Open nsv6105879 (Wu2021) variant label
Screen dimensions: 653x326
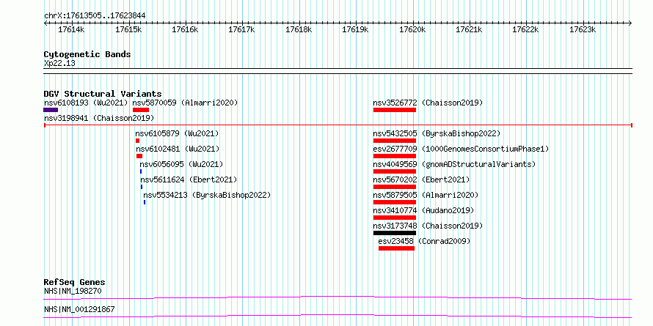177,134
